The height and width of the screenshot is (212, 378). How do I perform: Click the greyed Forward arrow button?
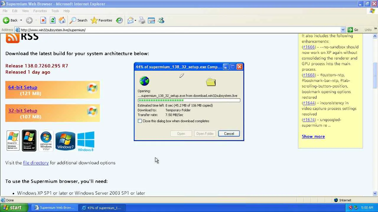(x=29, y=20)
